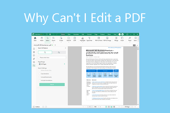Open the page thumbnails sidebar icon

click(x=34, y=52)
